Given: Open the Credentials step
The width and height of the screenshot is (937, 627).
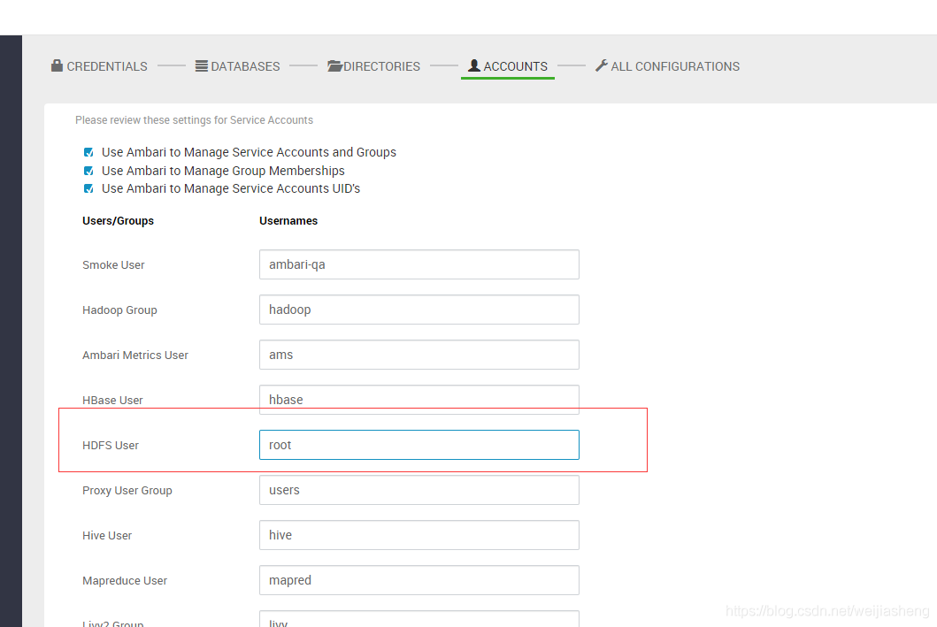Looking at the screenshot, I should [107, 66].
